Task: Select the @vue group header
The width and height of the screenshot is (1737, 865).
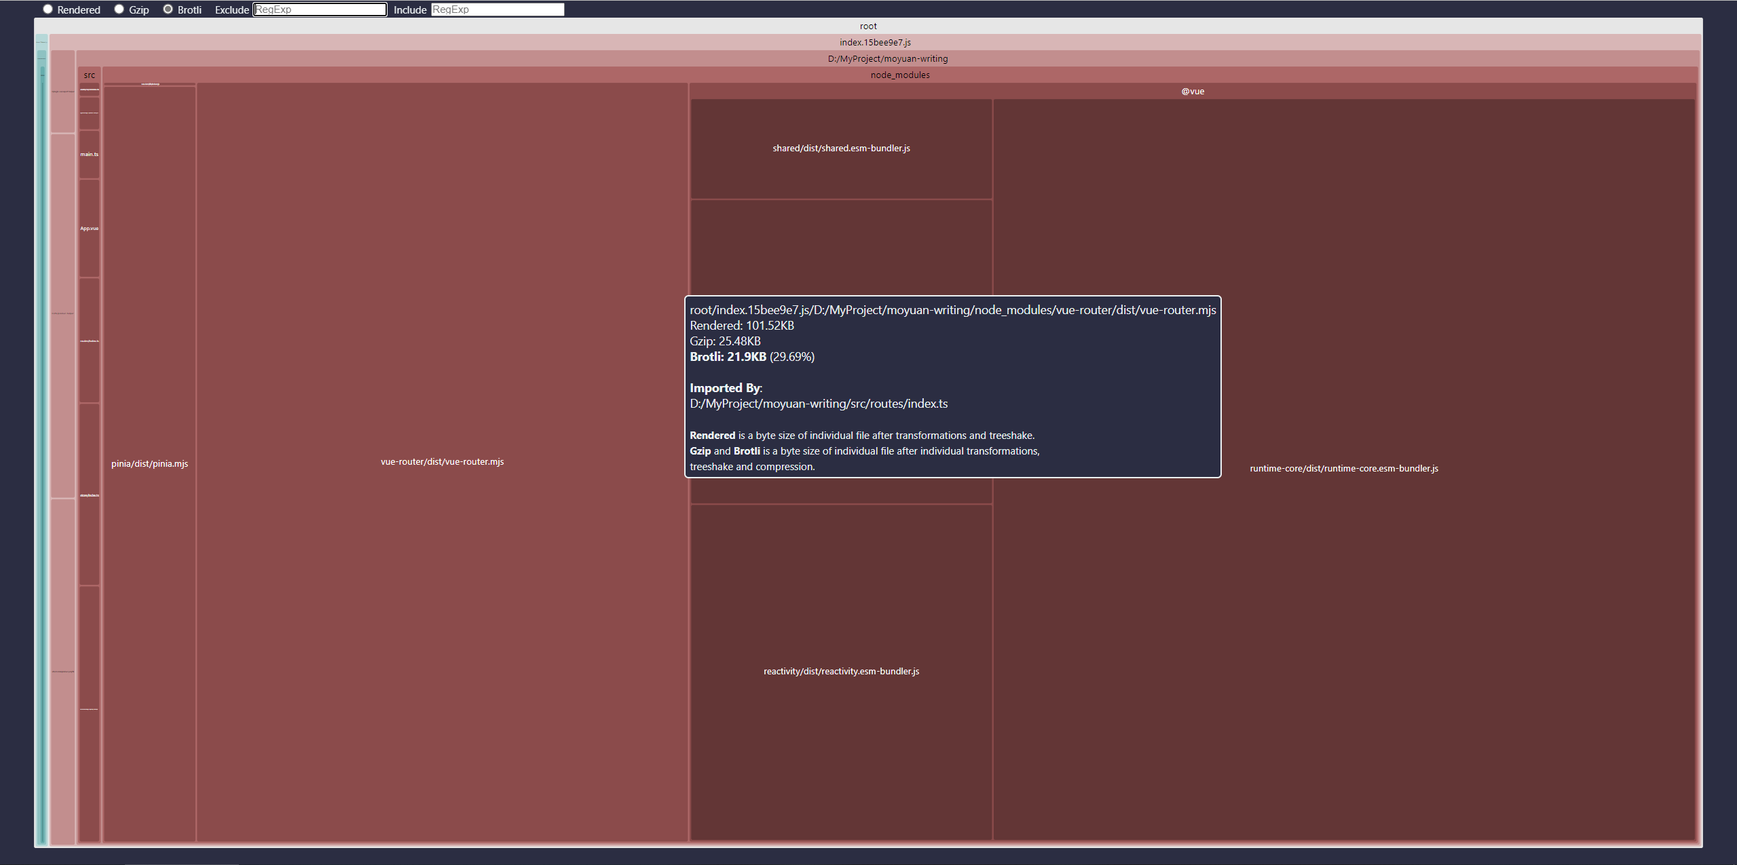Action: click(1193, 91)
